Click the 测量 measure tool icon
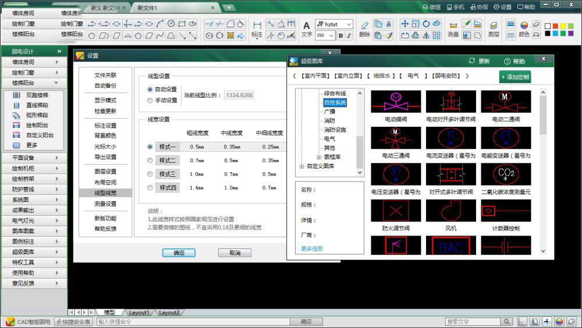The image size is (582, 328). pos(453,26)
